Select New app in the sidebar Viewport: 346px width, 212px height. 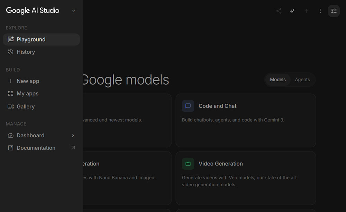coord(41,81)
